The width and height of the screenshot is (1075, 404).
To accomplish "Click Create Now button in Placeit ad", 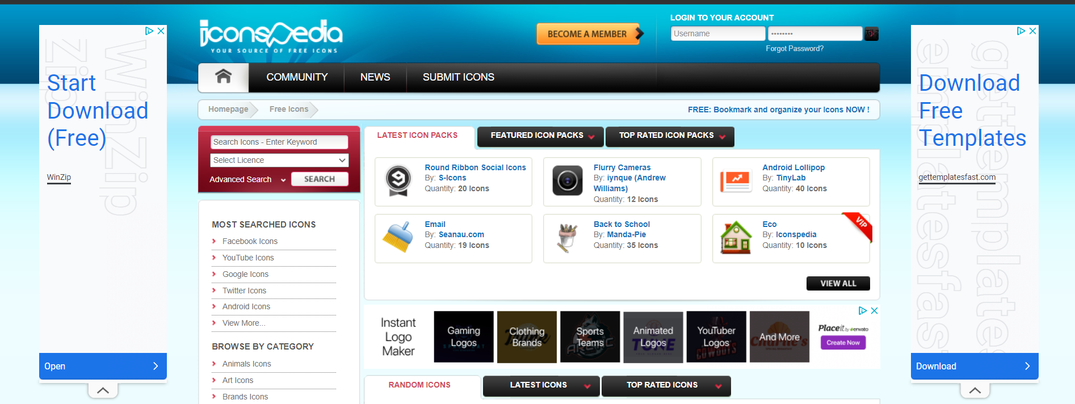I will coord(843,343).
